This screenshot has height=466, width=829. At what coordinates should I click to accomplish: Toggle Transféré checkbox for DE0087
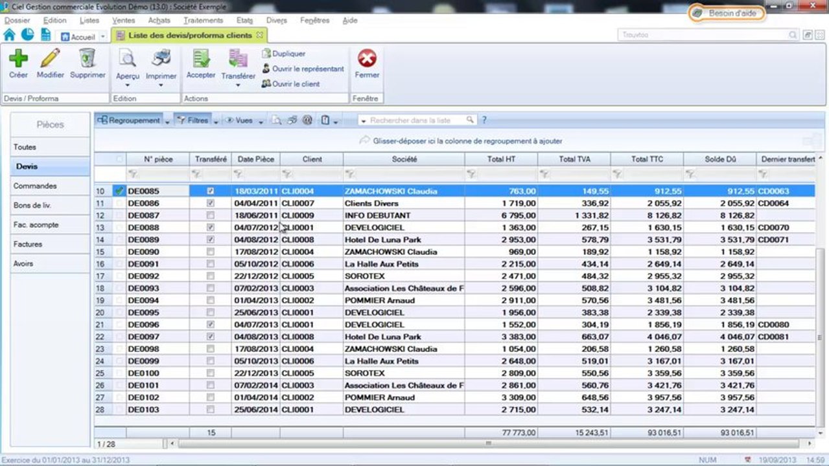click(210, 216)
